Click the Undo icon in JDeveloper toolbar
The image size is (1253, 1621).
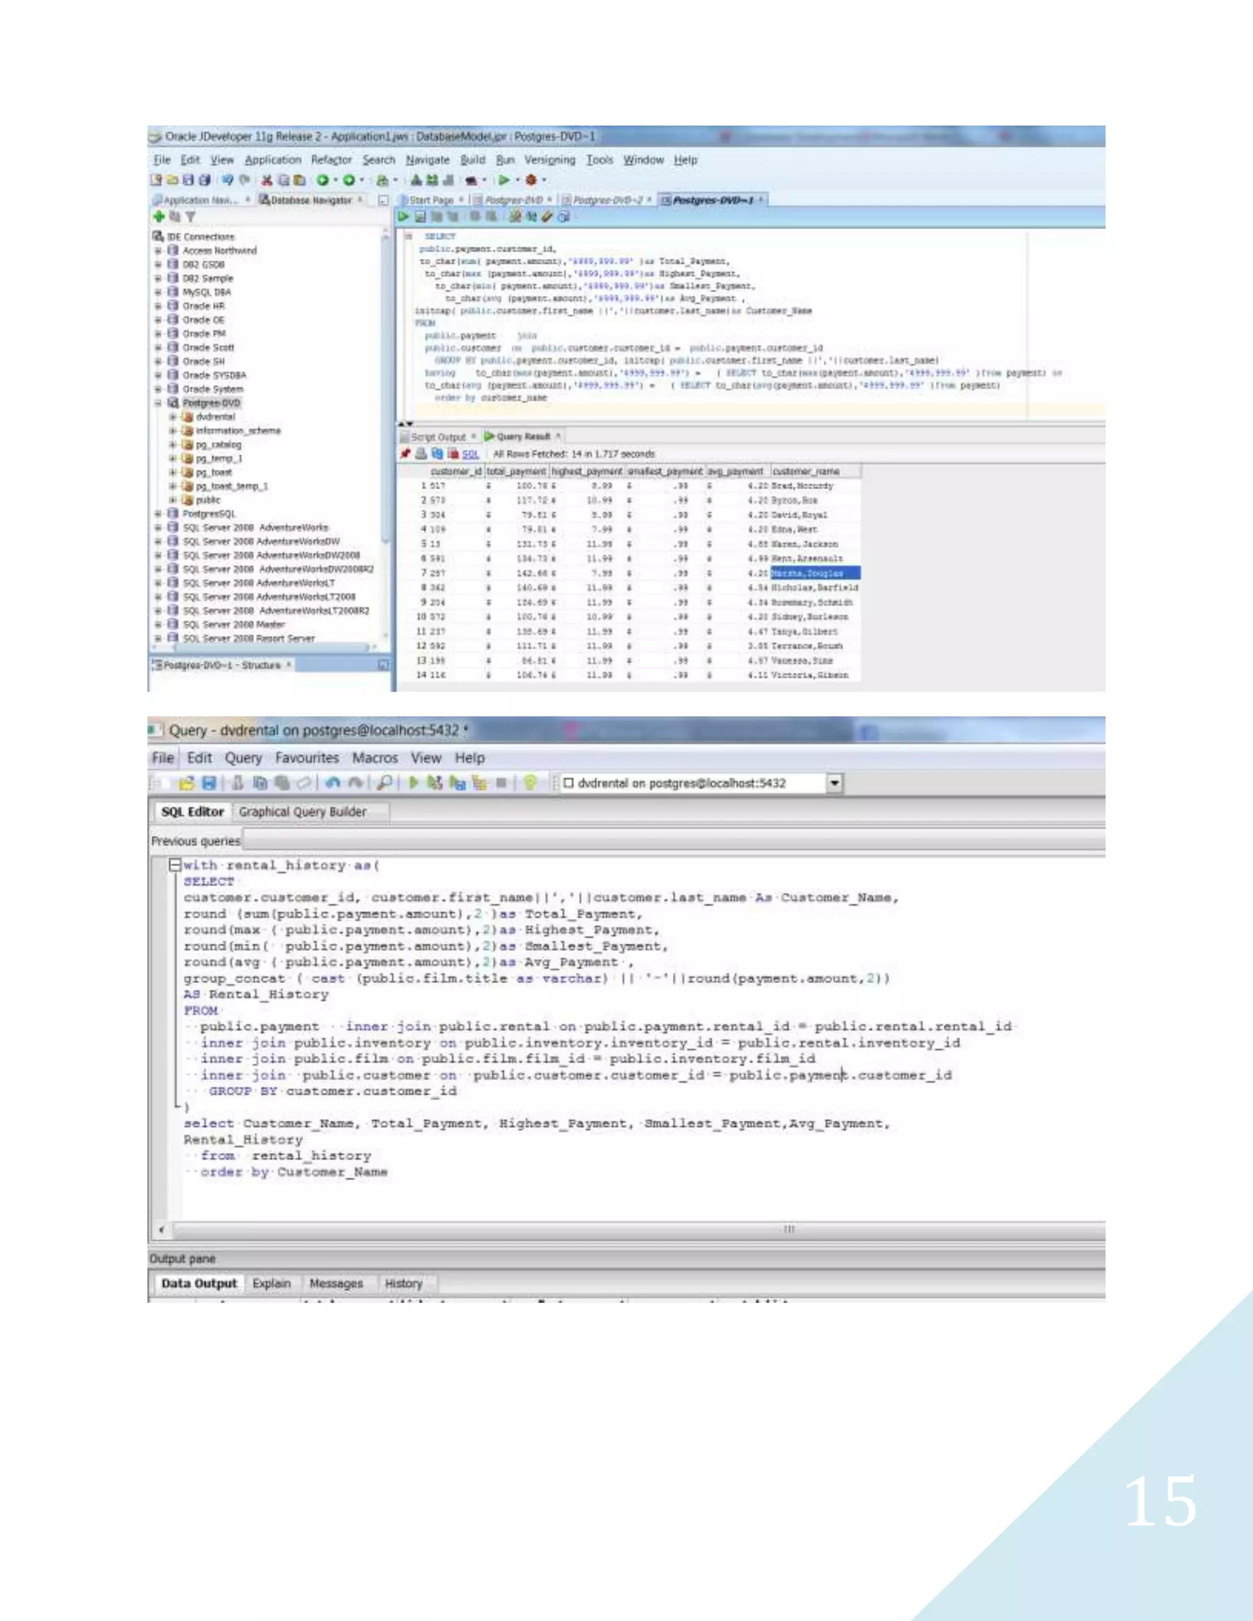click(x=228, y=180)
